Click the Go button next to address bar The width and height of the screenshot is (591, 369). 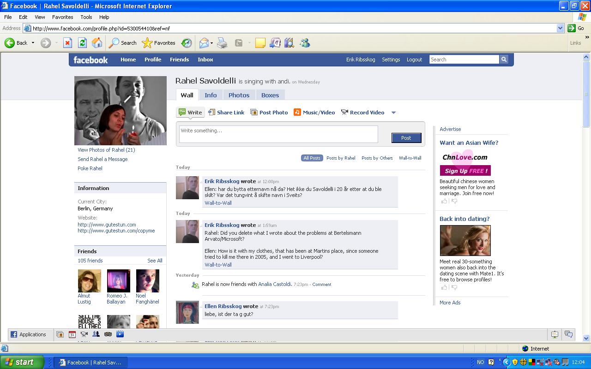(576, 28)
